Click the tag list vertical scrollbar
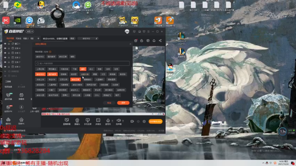 coord(132,79)
